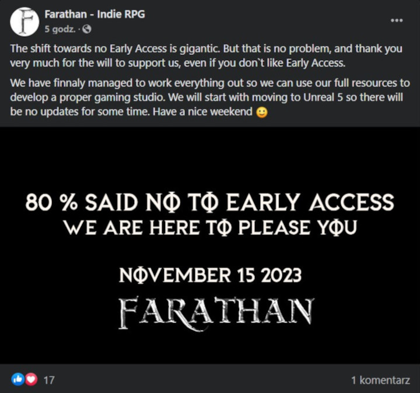Click the "We are here to please you" line

point(210,227)
